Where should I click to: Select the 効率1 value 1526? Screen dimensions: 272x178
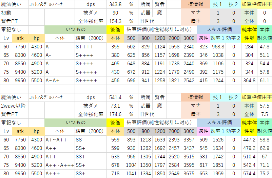(x=218, y=140)
